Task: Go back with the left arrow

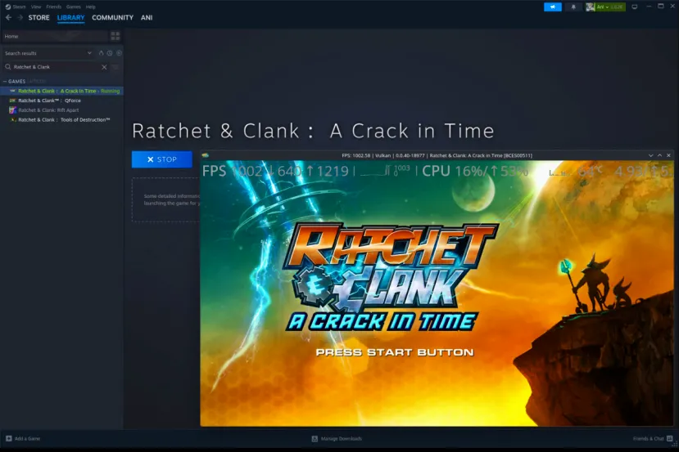Action: click(x=9, y=18)
